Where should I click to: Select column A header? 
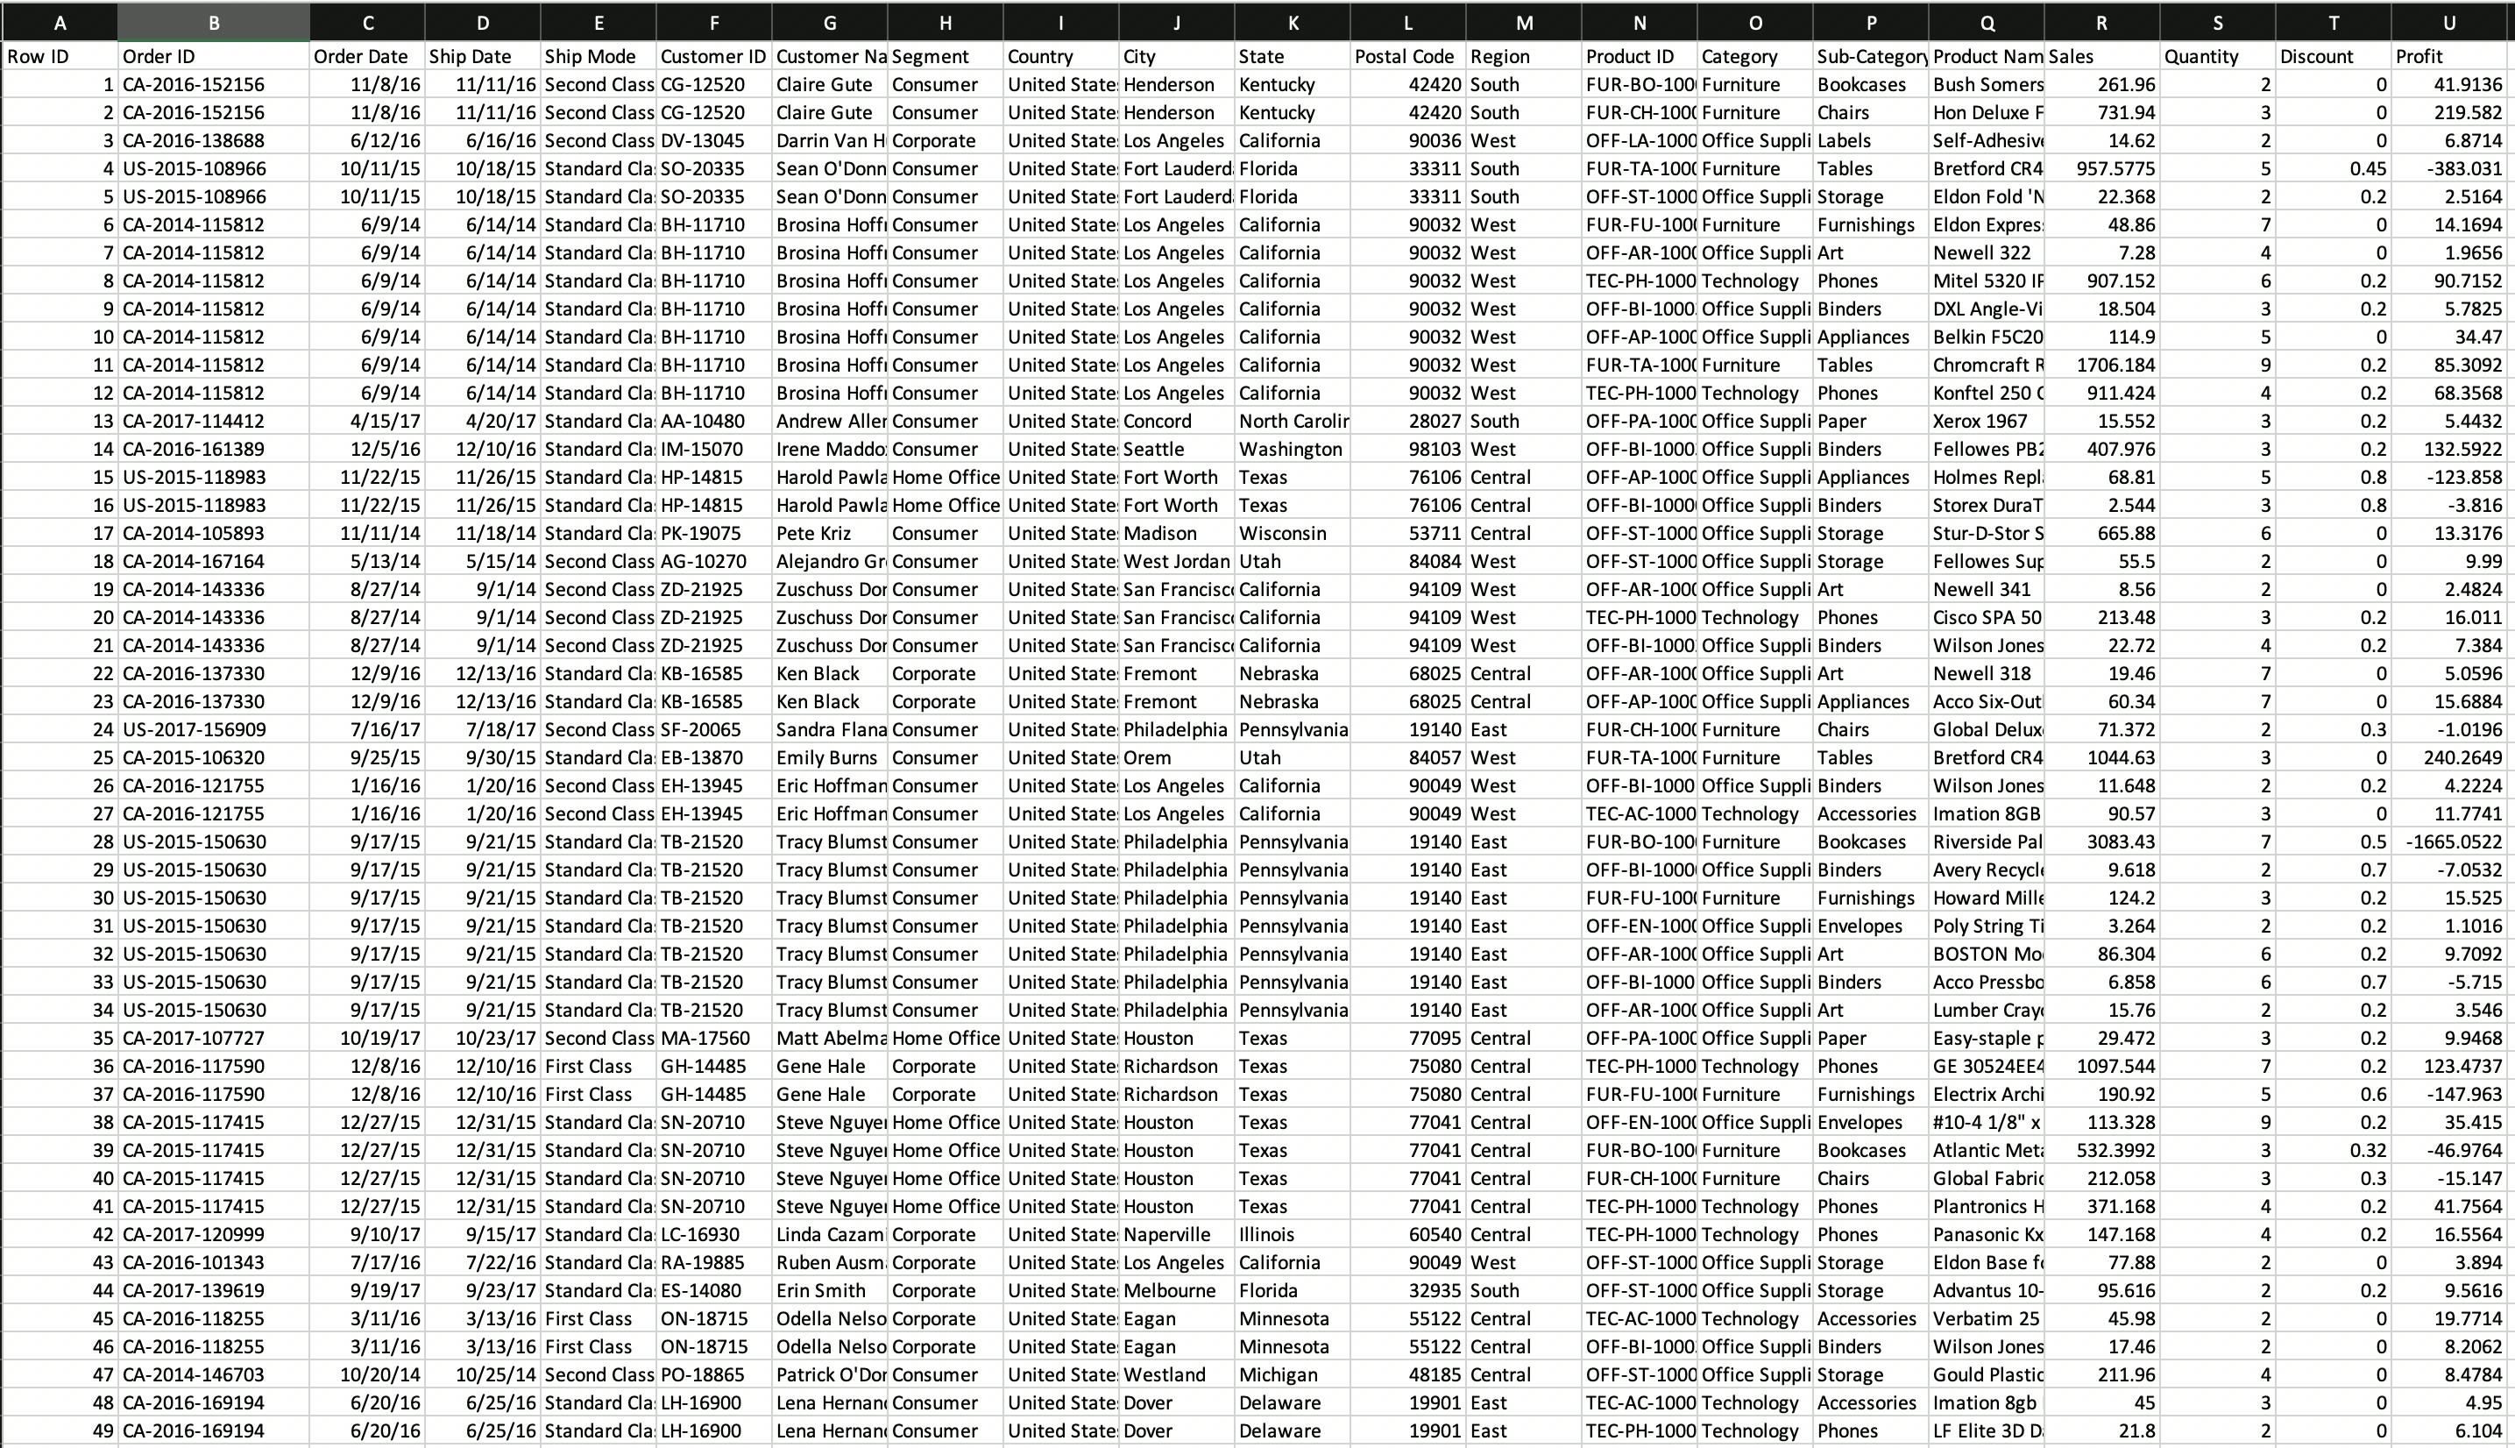60,22
